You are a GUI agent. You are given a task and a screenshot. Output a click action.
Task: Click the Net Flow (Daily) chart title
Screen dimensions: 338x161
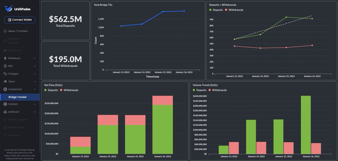coord(53,85)
